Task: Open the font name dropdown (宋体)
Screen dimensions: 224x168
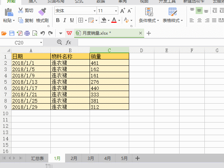Action: point(93,11)
